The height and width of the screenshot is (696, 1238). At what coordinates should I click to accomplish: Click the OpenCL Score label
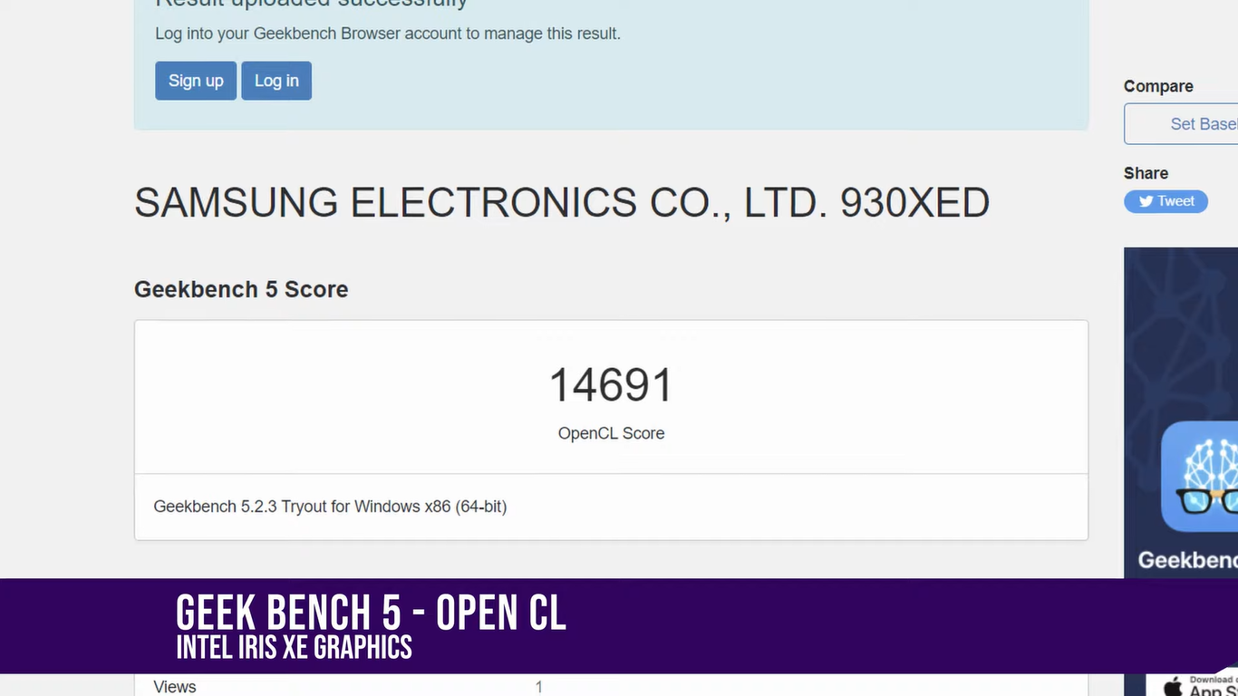(611, 433)
